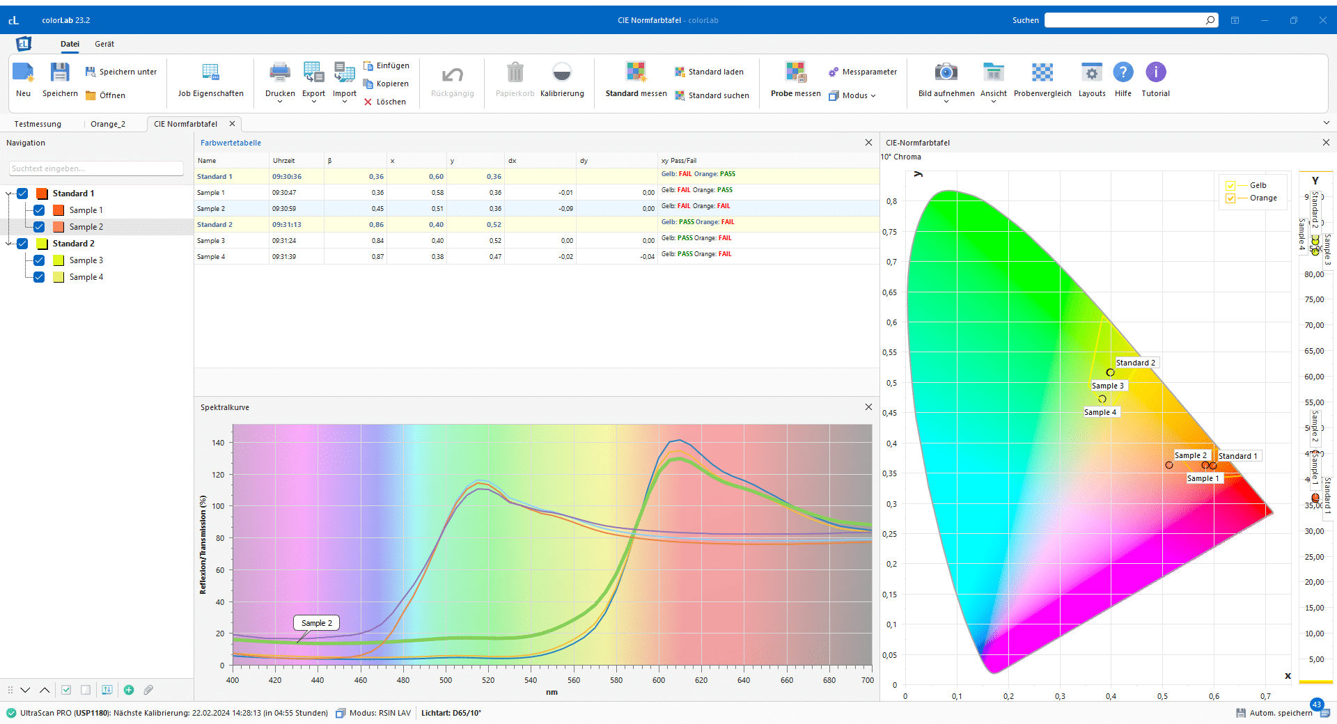Click the paperclip attachment icon
The height and width of the screenshot is (724, 1337).
[x=148, y=690]
